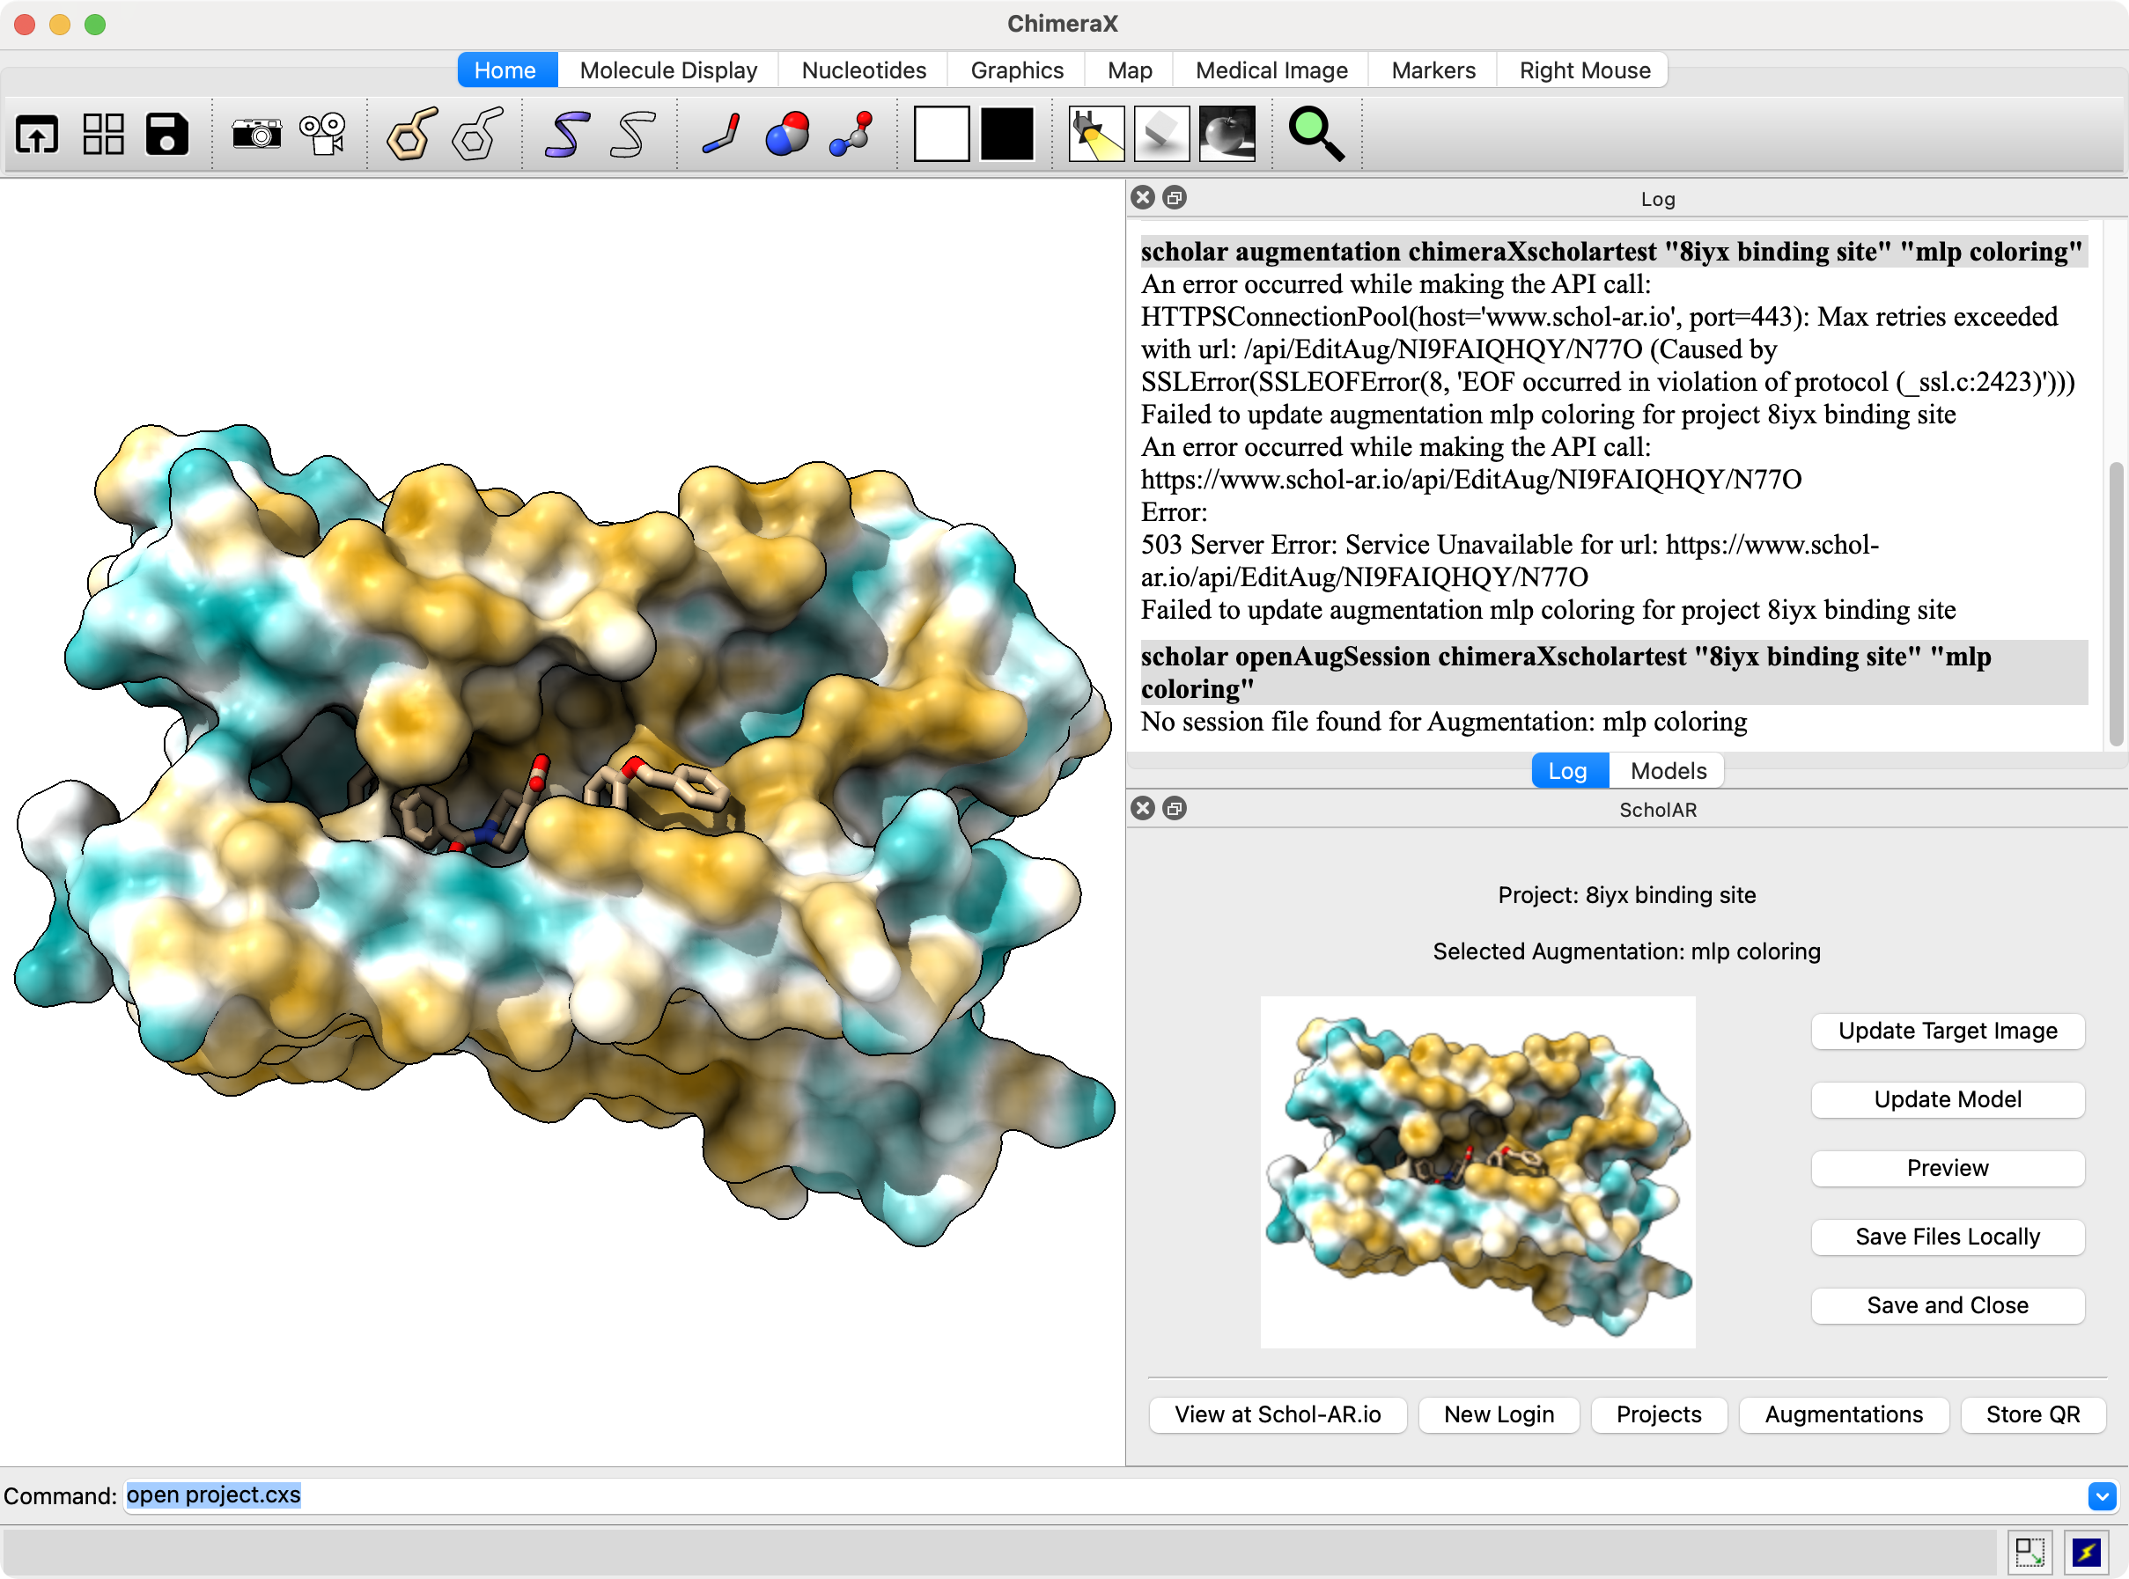Show atoms with the tan ring icon
This screenshot has height=1579, width=2129.
(x=411, y=134)
